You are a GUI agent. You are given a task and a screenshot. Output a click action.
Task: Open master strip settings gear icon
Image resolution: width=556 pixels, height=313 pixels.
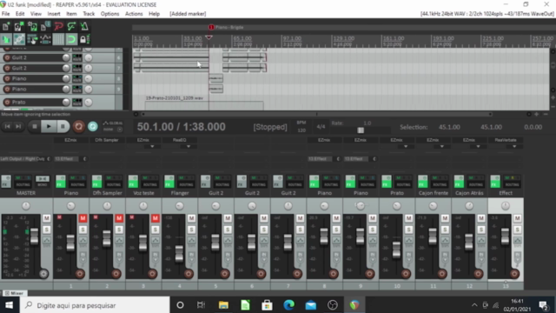click(x=43, y=274)
